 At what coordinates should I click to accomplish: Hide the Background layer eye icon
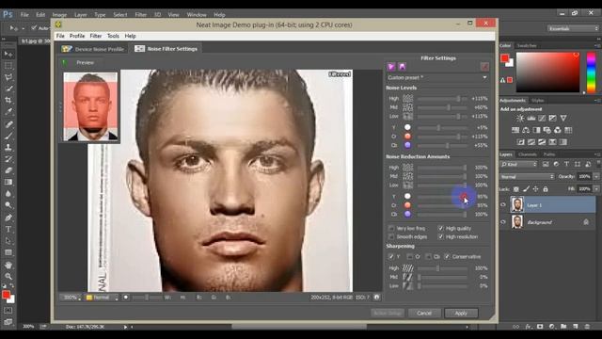tap(503, 222)
